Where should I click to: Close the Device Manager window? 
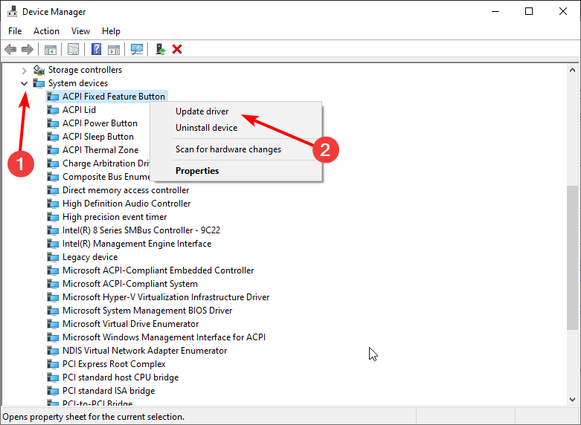tap(563, 11)
